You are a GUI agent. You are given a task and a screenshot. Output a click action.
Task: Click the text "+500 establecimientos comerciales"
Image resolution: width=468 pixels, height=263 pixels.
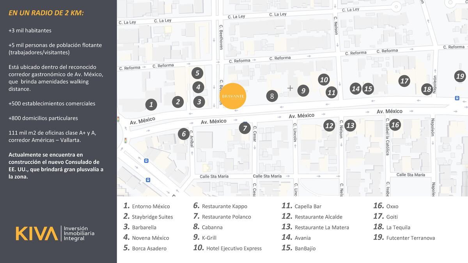click(52, 104)
